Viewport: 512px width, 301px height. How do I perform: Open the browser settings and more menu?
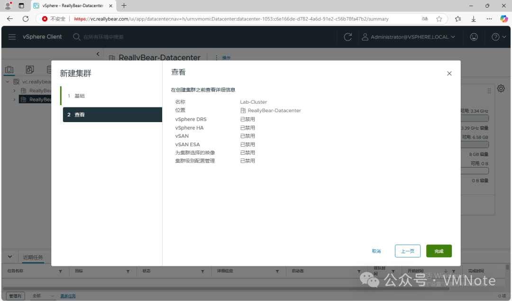[489, 19]
